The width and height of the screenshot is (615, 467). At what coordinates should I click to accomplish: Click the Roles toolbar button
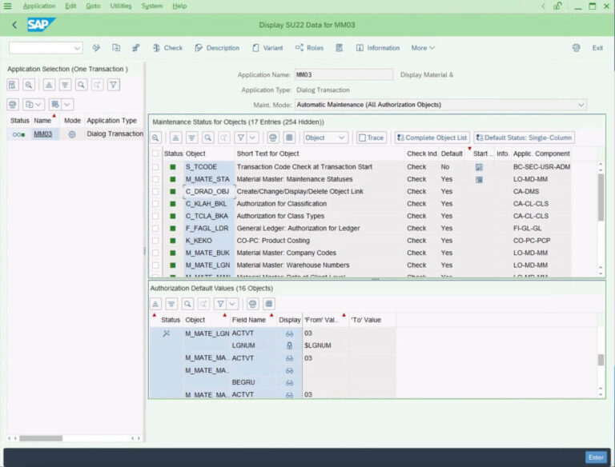coord(309,48)
